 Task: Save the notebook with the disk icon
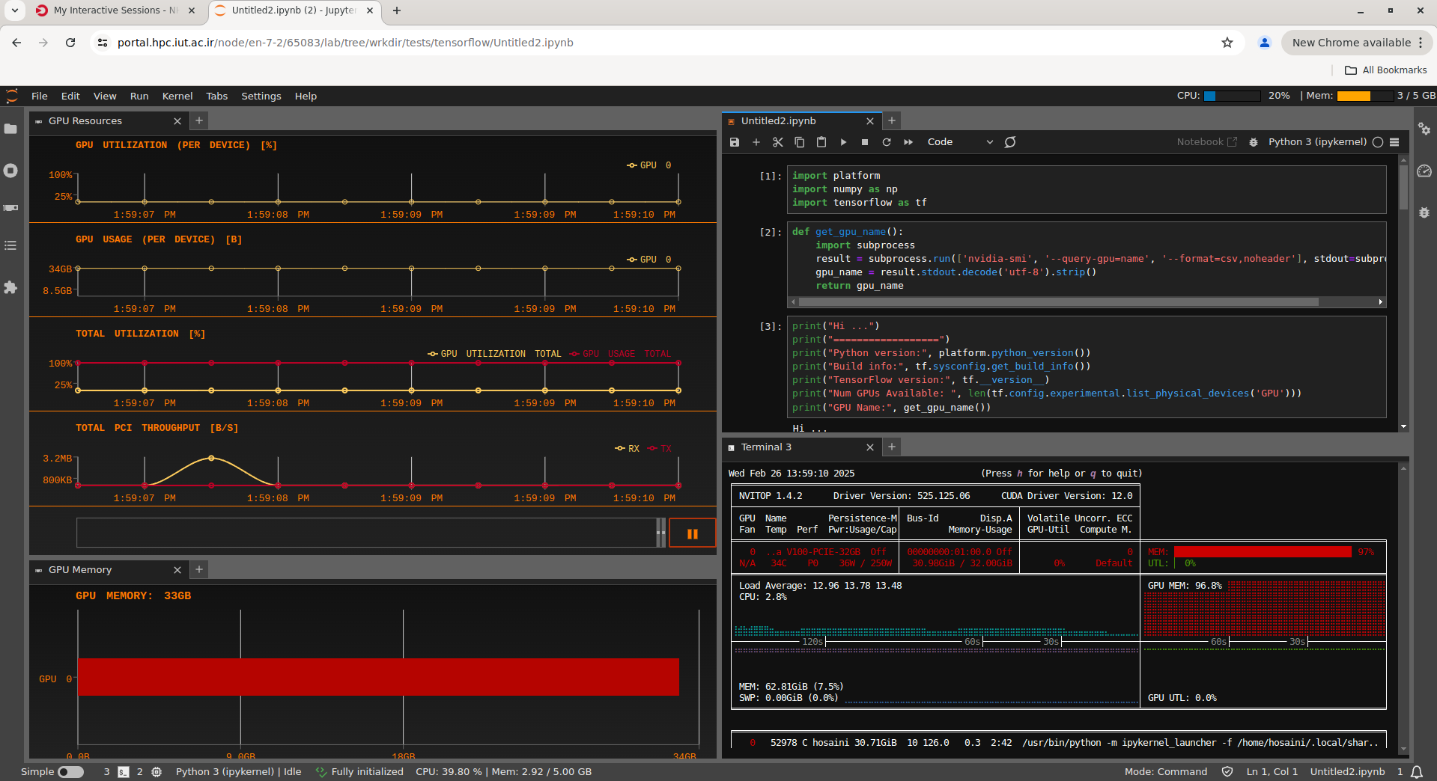coord(735,142)
